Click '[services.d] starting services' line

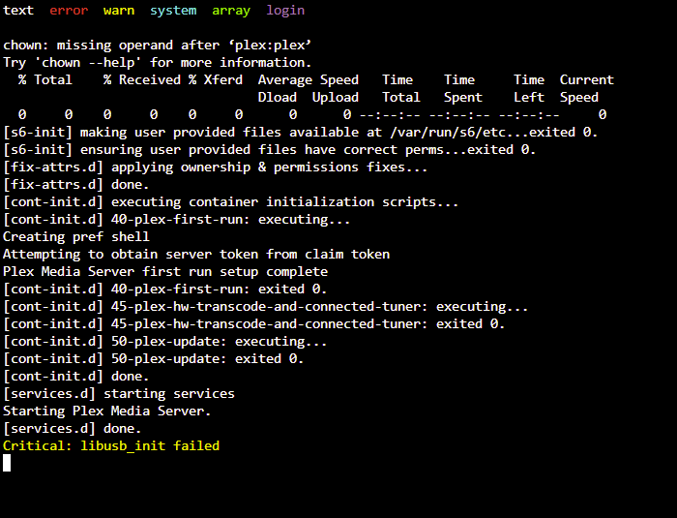click(119, 393)
